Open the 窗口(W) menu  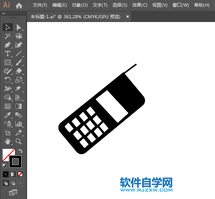coord(181,5)
